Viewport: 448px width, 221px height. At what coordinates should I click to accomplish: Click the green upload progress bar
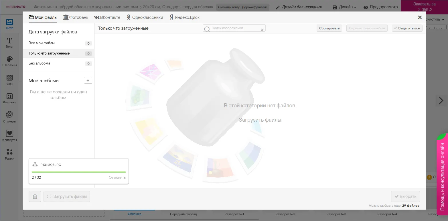(78, 172)
